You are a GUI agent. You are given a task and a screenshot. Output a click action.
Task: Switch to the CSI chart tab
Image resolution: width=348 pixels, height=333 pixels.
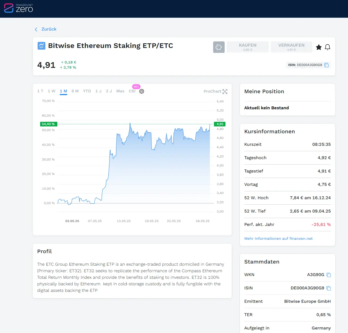click(132, 91)
